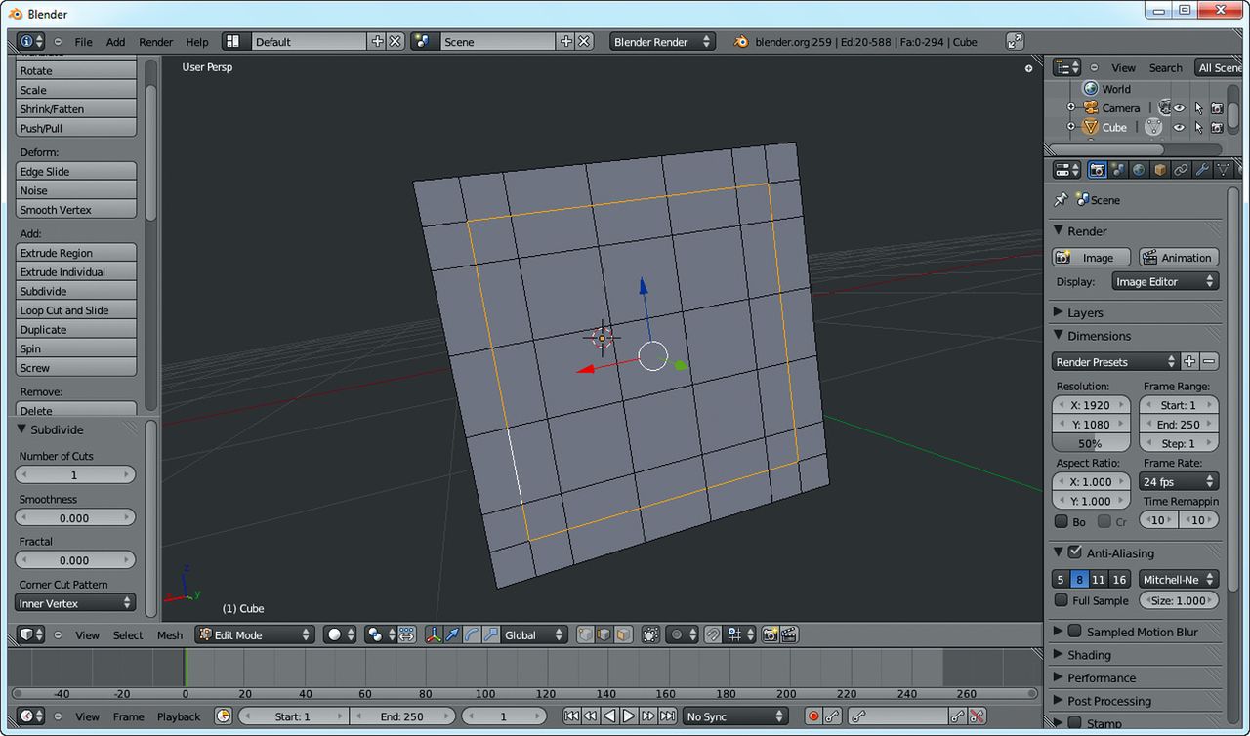
Task: Toggle Cube renderability camera in outliner
Action: point(1217,127)
